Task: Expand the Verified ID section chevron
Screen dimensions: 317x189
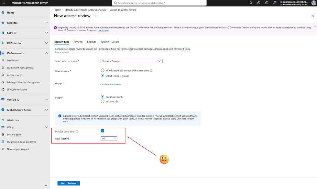Action: tap(47, 100)
